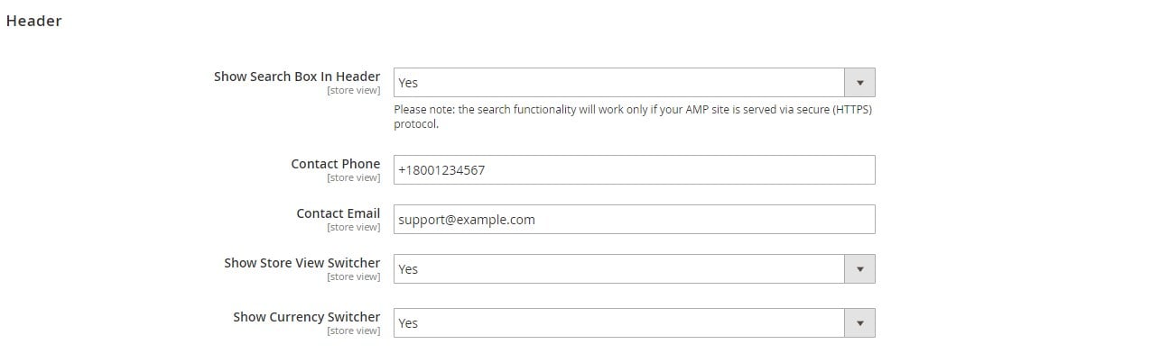
Task: Click store view scope under Contact Email
Action: point(354,228)
